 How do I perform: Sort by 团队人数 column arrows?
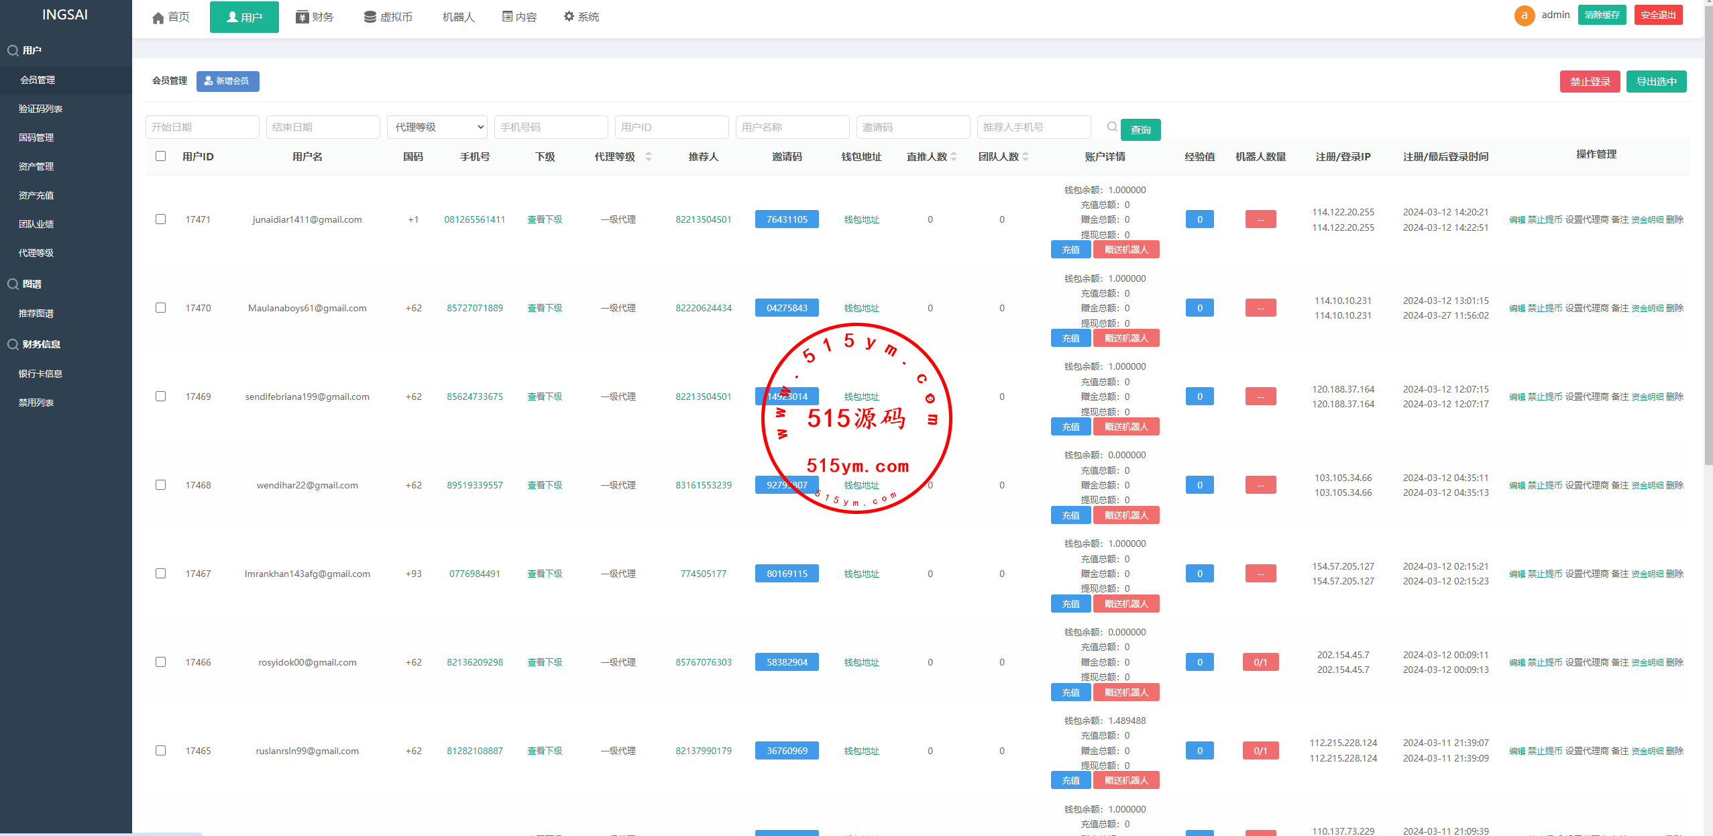pyautogui.click(x=1026, y=156)
